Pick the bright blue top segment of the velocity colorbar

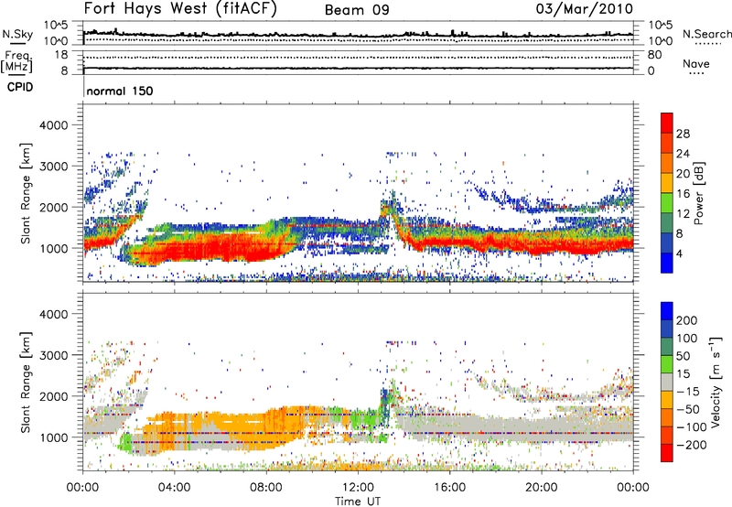(x=667, y=310)
